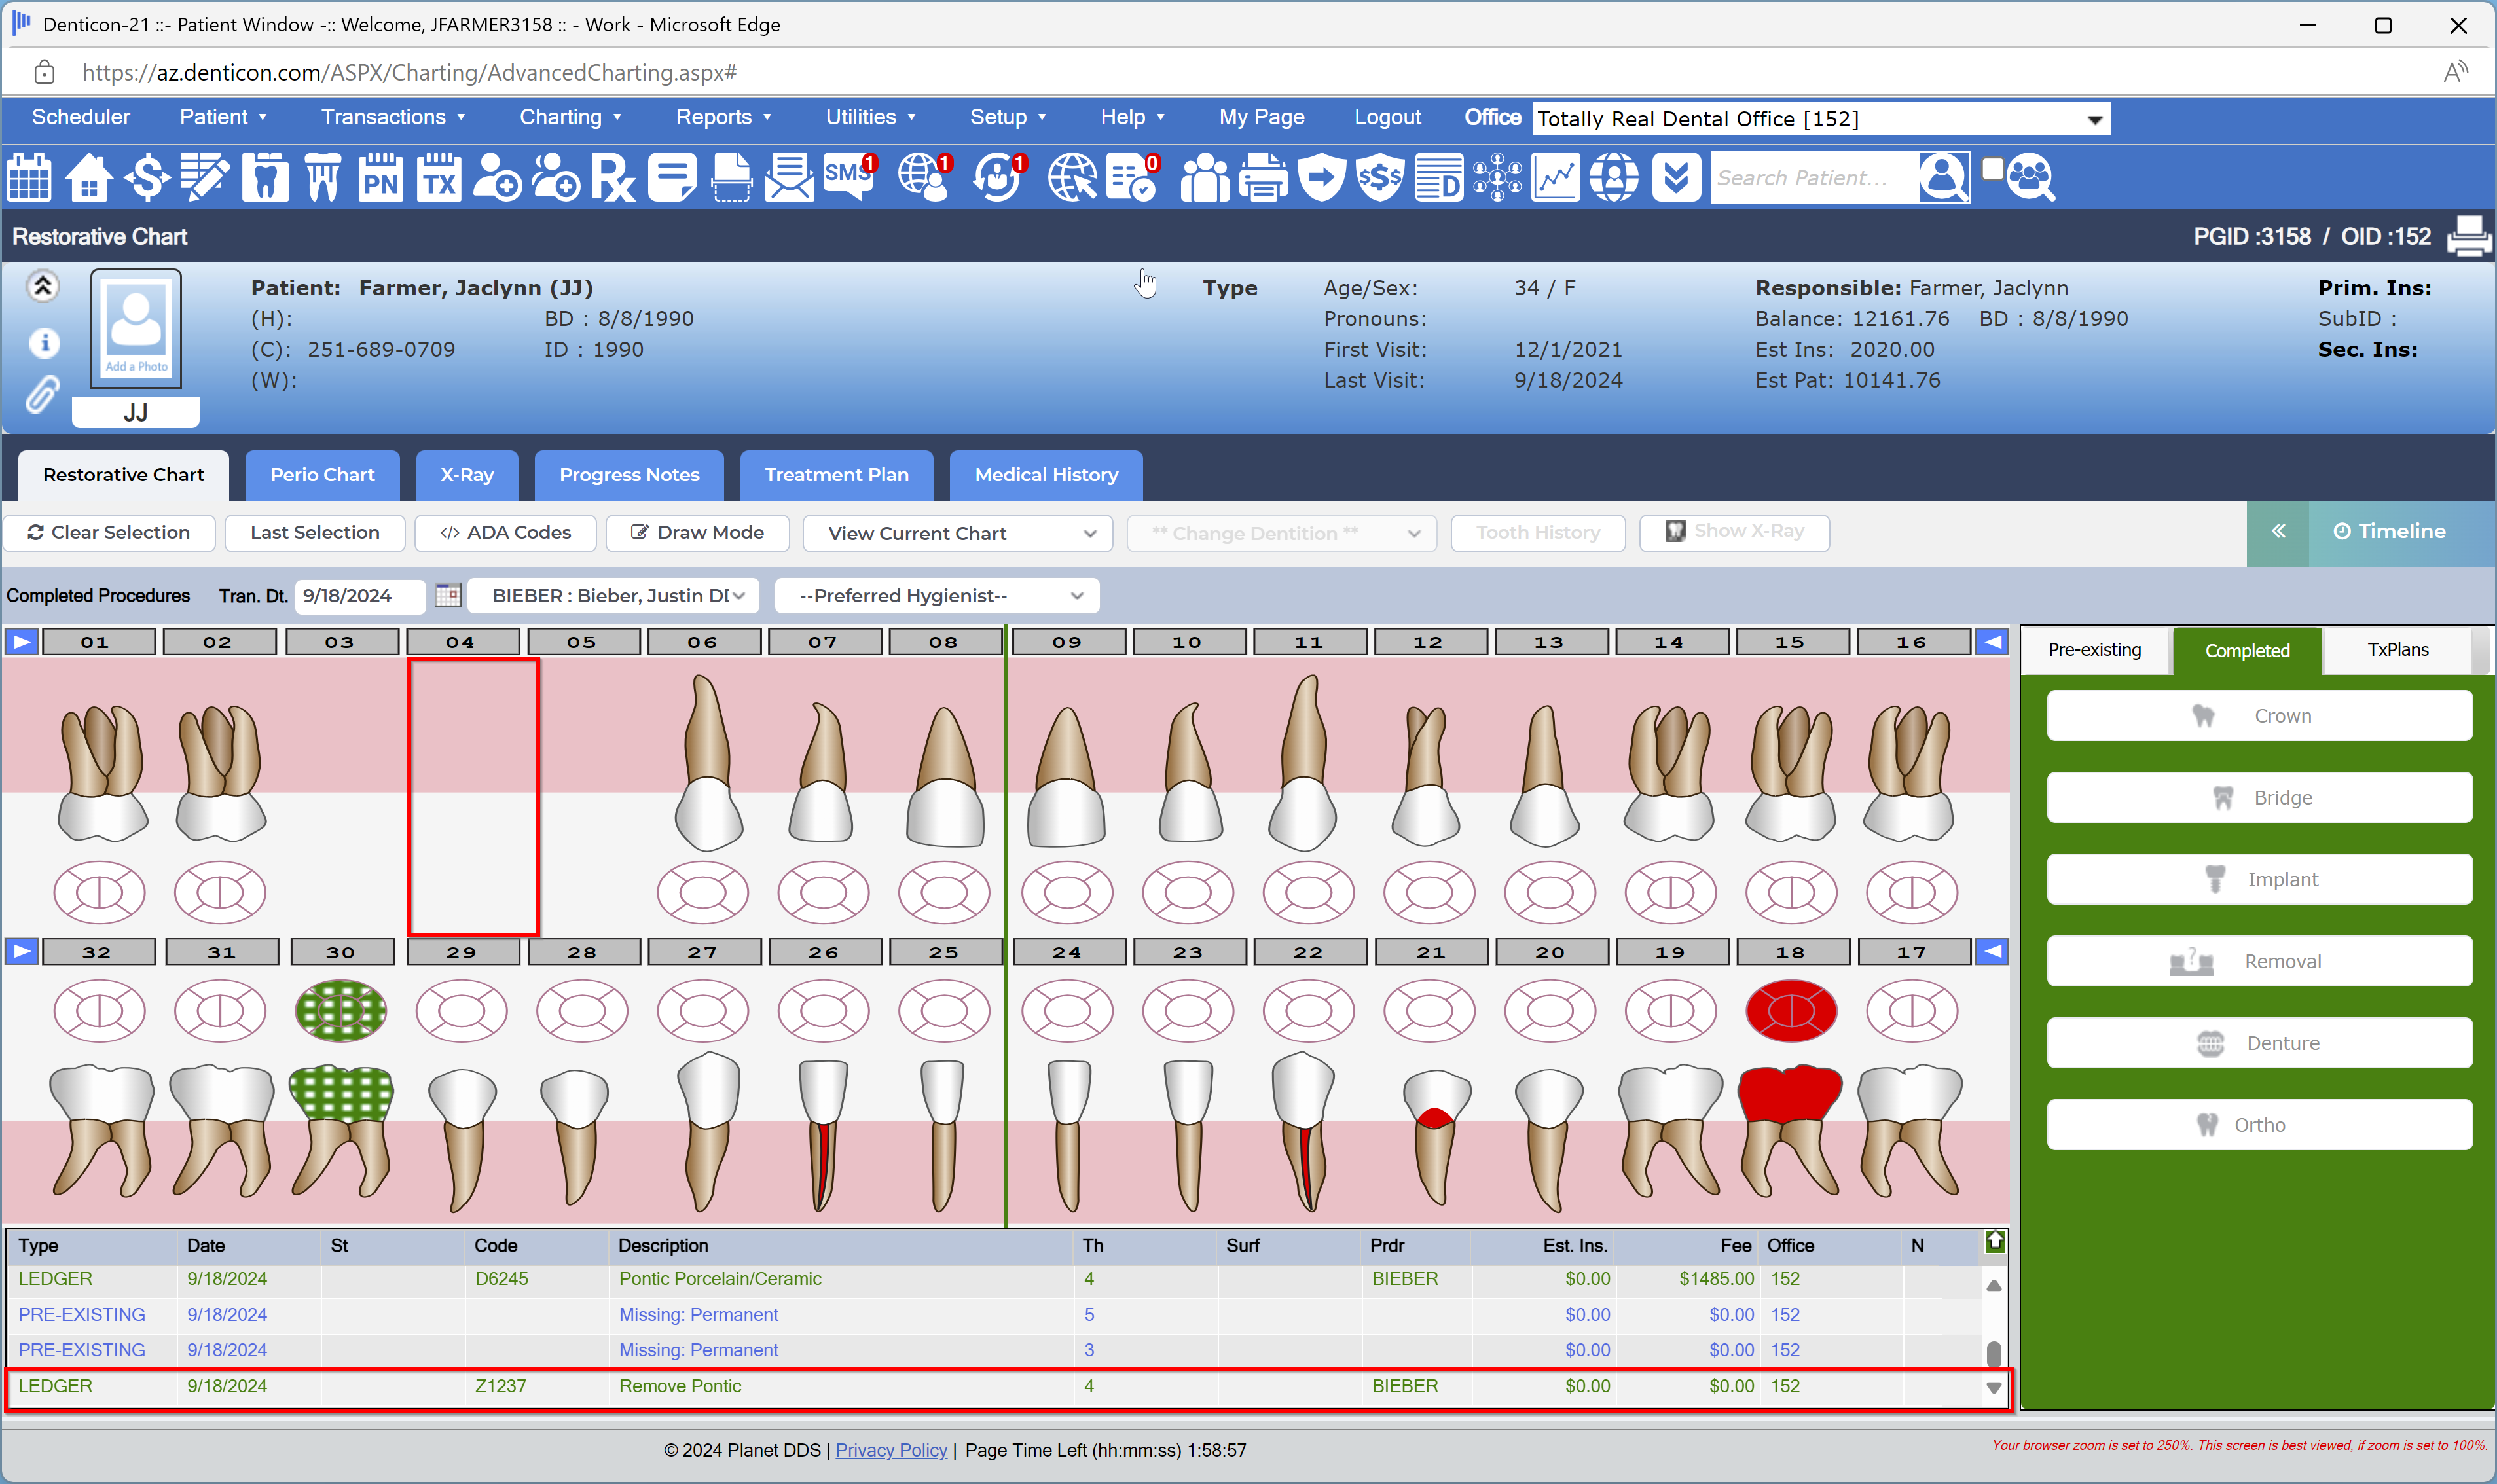Expand the View Current Chart dropdown
This screenshot has height=1484, width=2497.
tap(958, 533)
